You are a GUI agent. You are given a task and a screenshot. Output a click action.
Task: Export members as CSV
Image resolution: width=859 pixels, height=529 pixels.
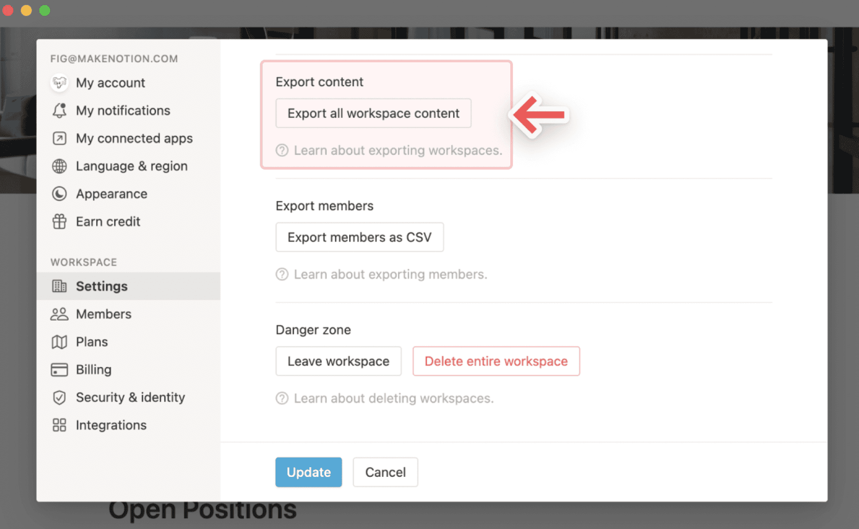pos(359,237)
